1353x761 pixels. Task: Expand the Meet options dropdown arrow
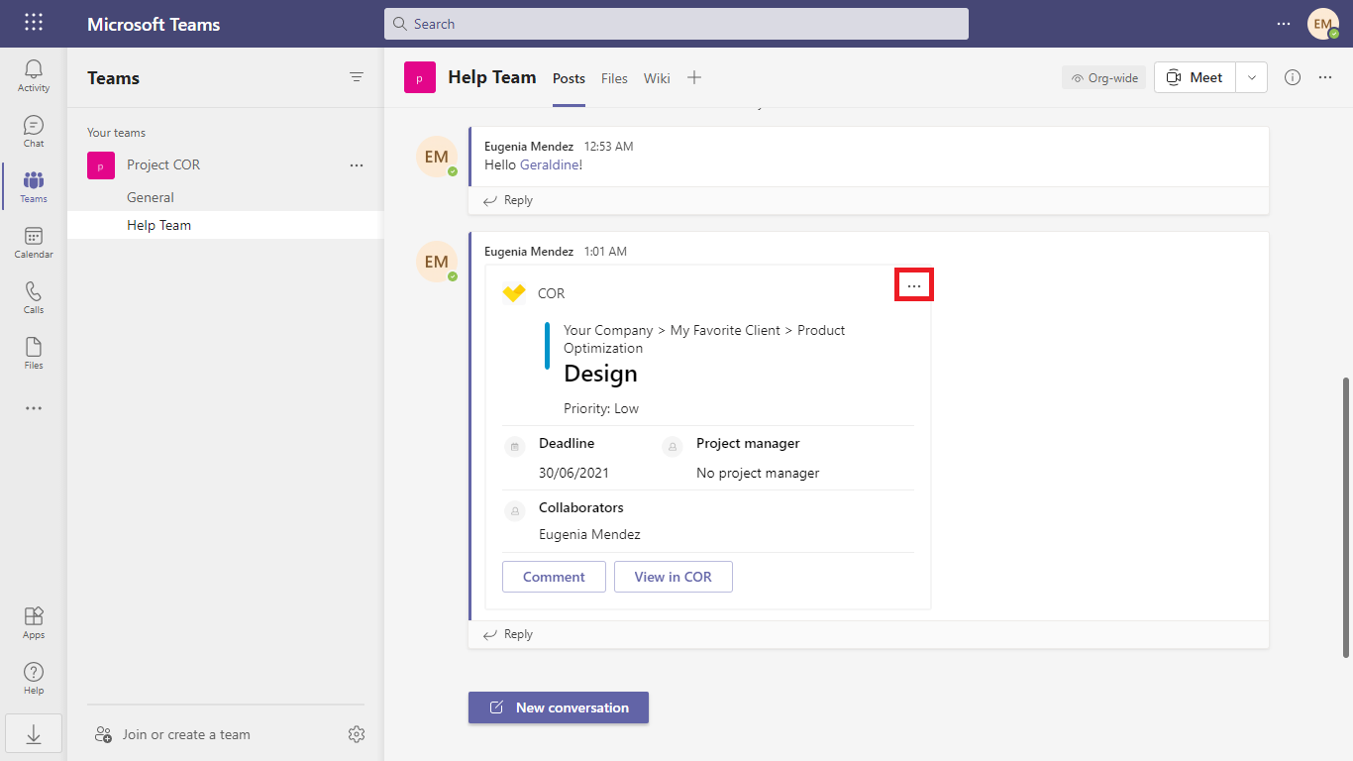pos(1252,77)
